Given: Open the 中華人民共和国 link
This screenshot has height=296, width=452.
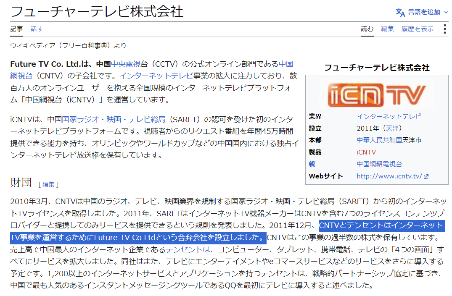Looking at the screenshot, I should 379,140.
